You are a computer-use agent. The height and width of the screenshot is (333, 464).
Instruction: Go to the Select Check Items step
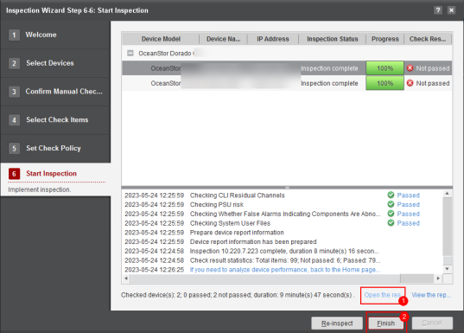pyautogui.click(x=57, y=120)
